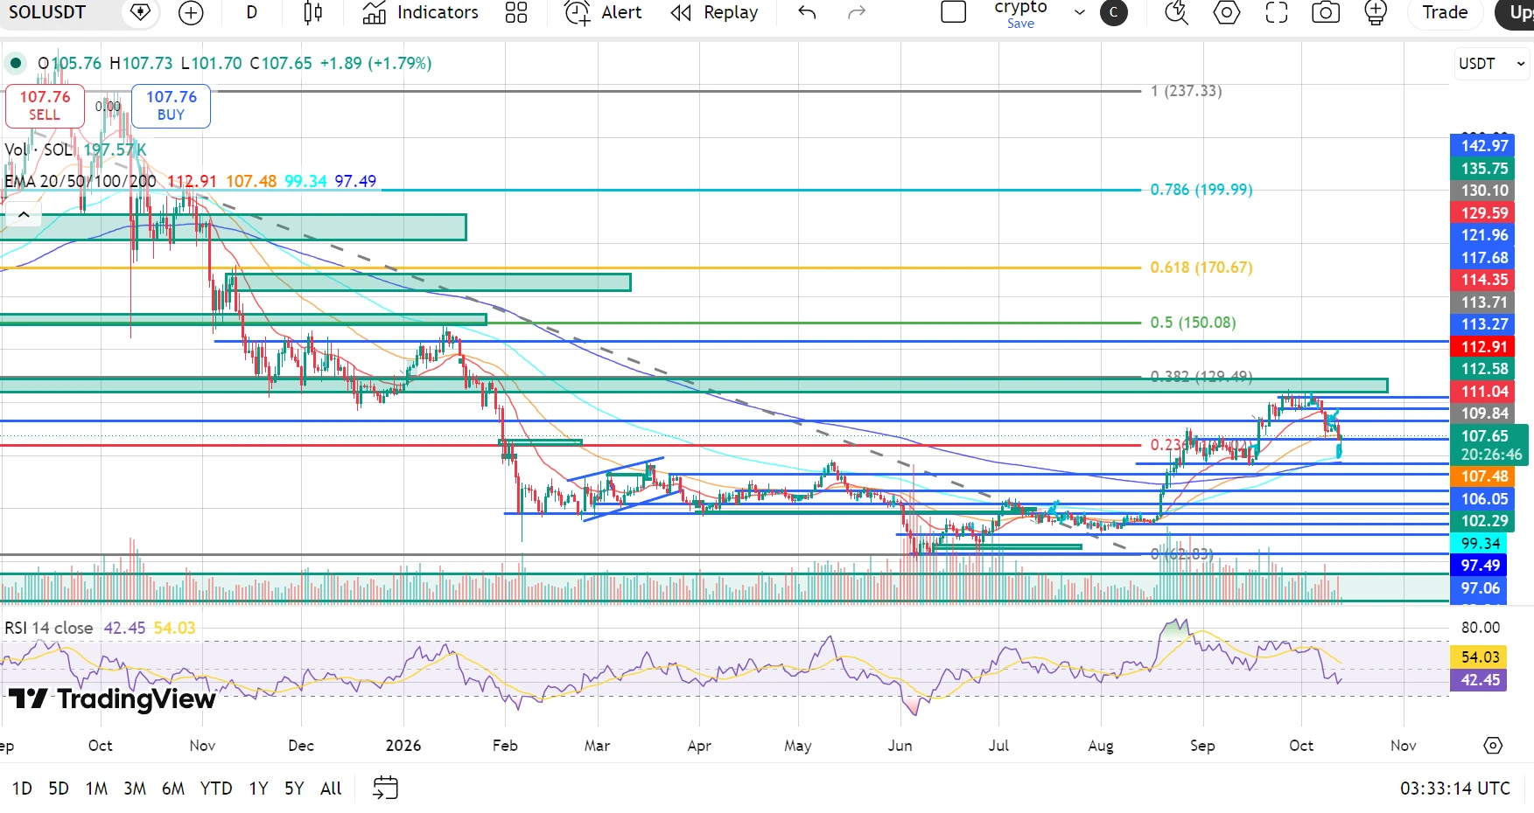This screenshot has width=1534, height=813.
Task: Select the All date range
Action: pyautogui.click(x=331, y=789)
